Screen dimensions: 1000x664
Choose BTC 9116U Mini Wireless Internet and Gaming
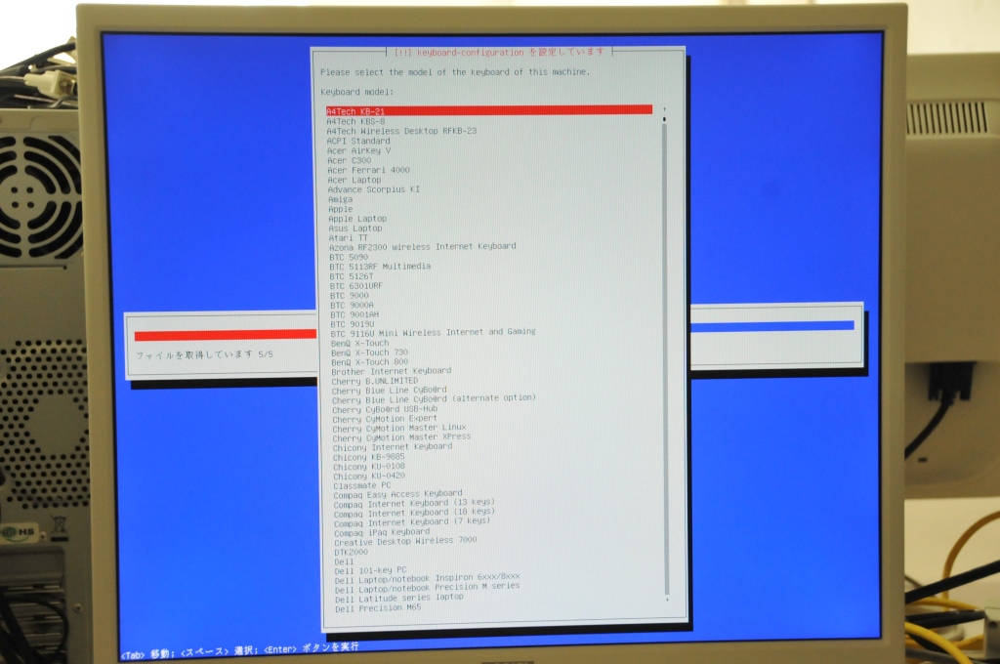click(433, 332)
